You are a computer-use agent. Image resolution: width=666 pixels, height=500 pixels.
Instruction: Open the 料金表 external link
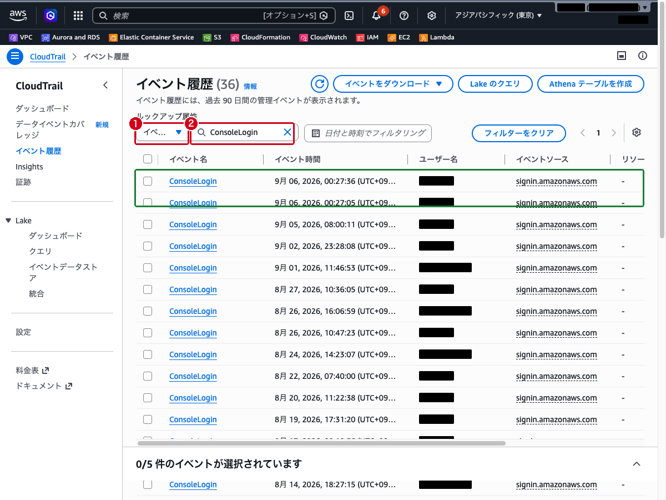coord(32,370)
